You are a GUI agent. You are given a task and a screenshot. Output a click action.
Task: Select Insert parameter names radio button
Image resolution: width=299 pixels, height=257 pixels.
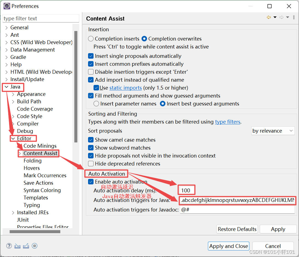(x=96, y=104)
